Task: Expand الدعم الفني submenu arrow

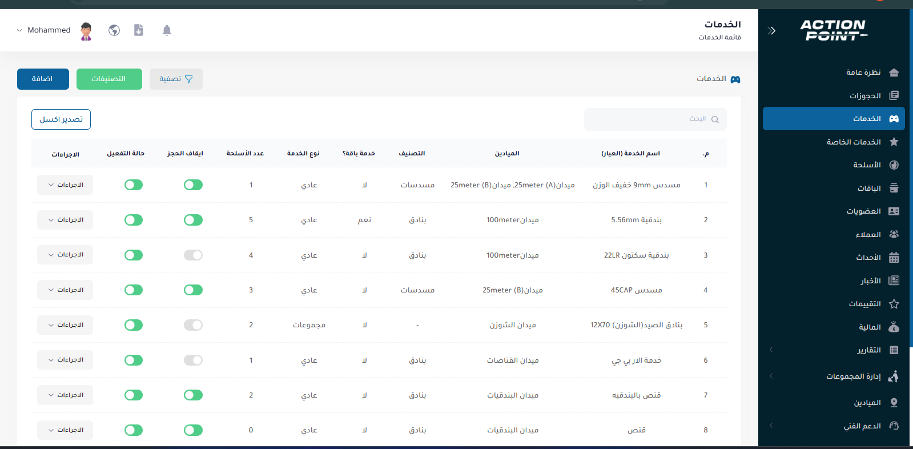Action: (771, 426)
